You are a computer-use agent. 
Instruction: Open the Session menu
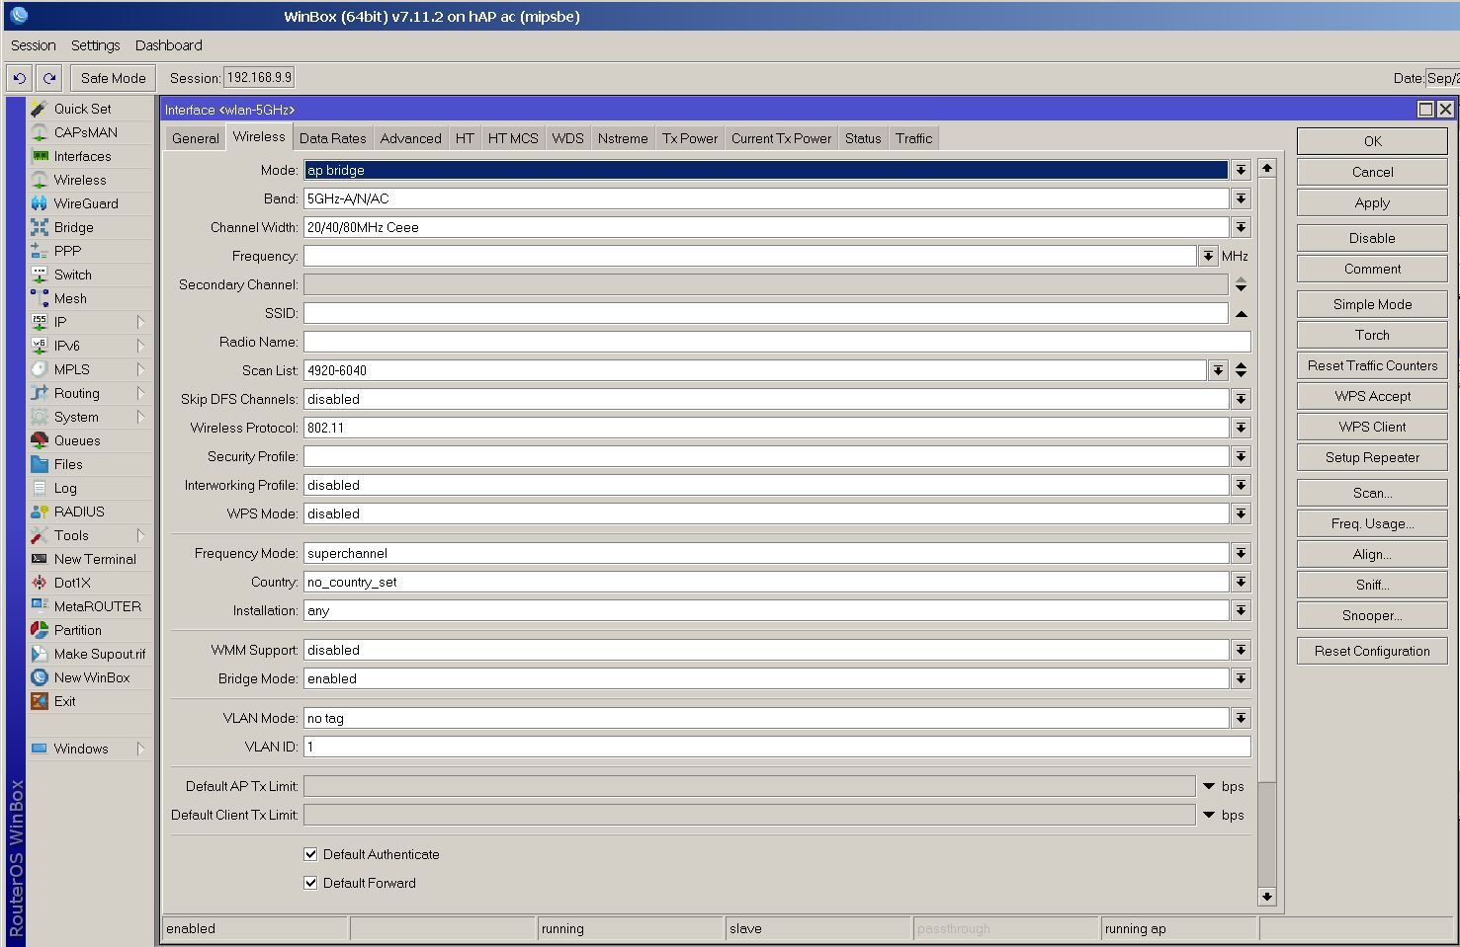(34, 45)
